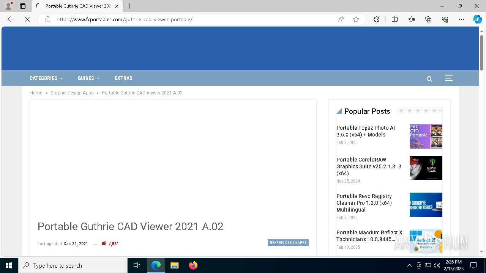Stop loading the page

[x=27, y=19]
